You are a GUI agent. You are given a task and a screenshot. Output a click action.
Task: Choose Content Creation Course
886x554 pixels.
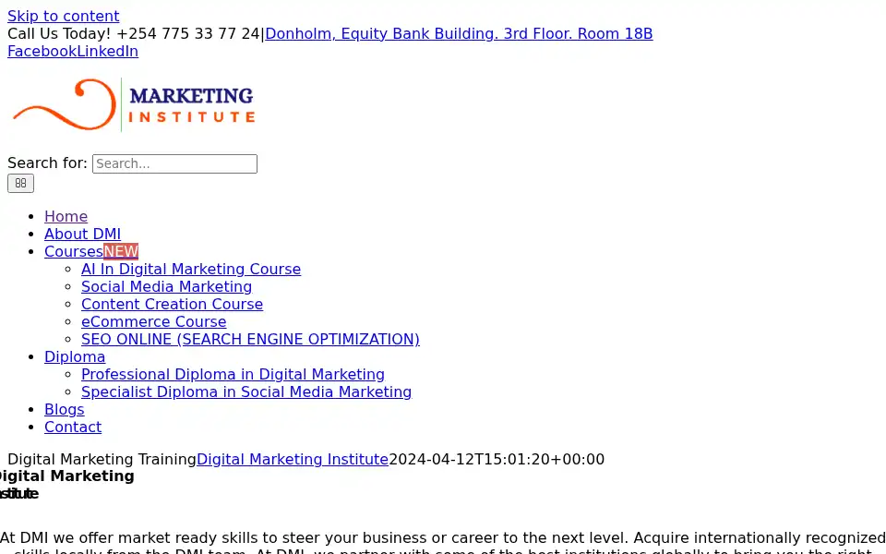point(172,304)
